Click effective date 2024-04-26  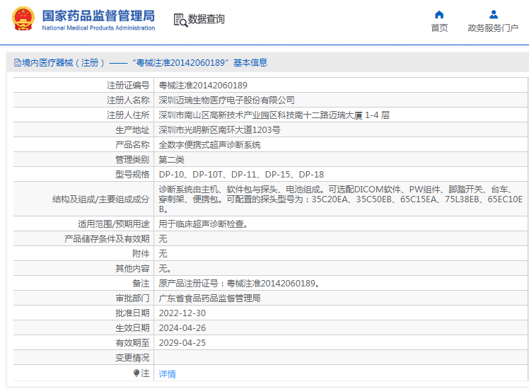[x=182, y=328]
